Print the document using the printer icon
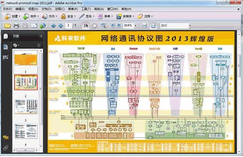Image resolution: width=243 pixels, height=157 pixels. click(x=16, y=26)
